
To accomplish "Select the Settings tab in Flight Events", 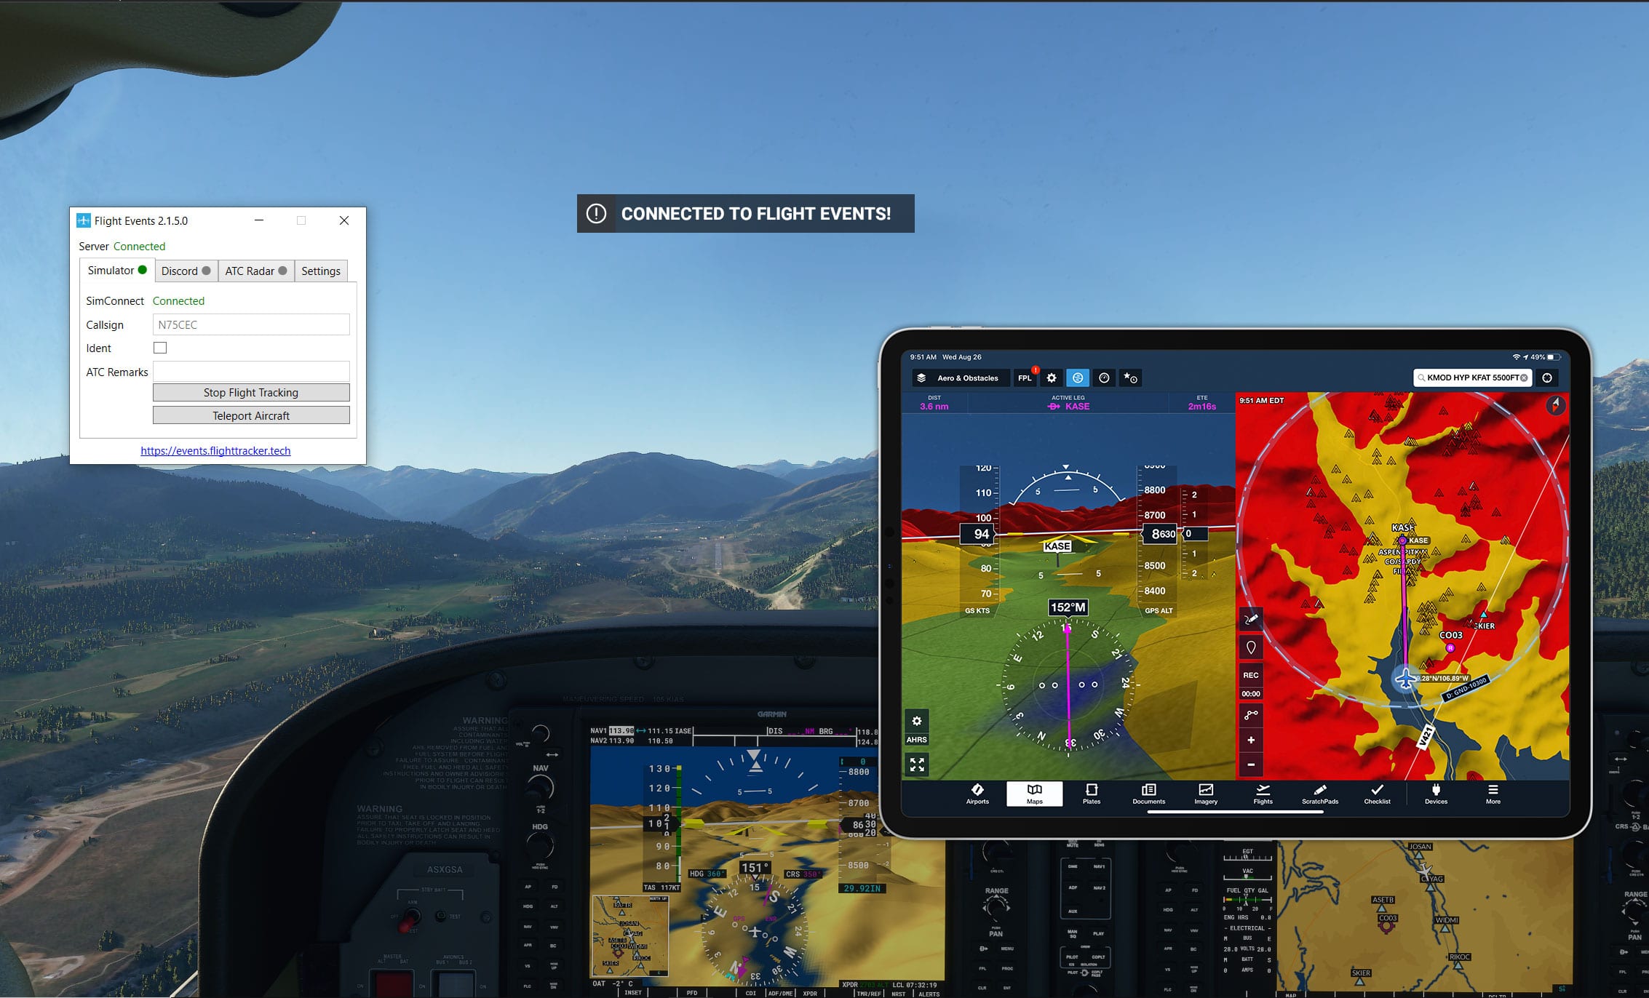I will 320,271.
